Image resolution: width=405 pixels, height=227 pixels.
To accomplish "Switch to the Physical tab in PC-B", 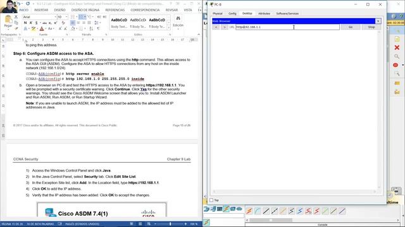I will [x=218, y=13].
